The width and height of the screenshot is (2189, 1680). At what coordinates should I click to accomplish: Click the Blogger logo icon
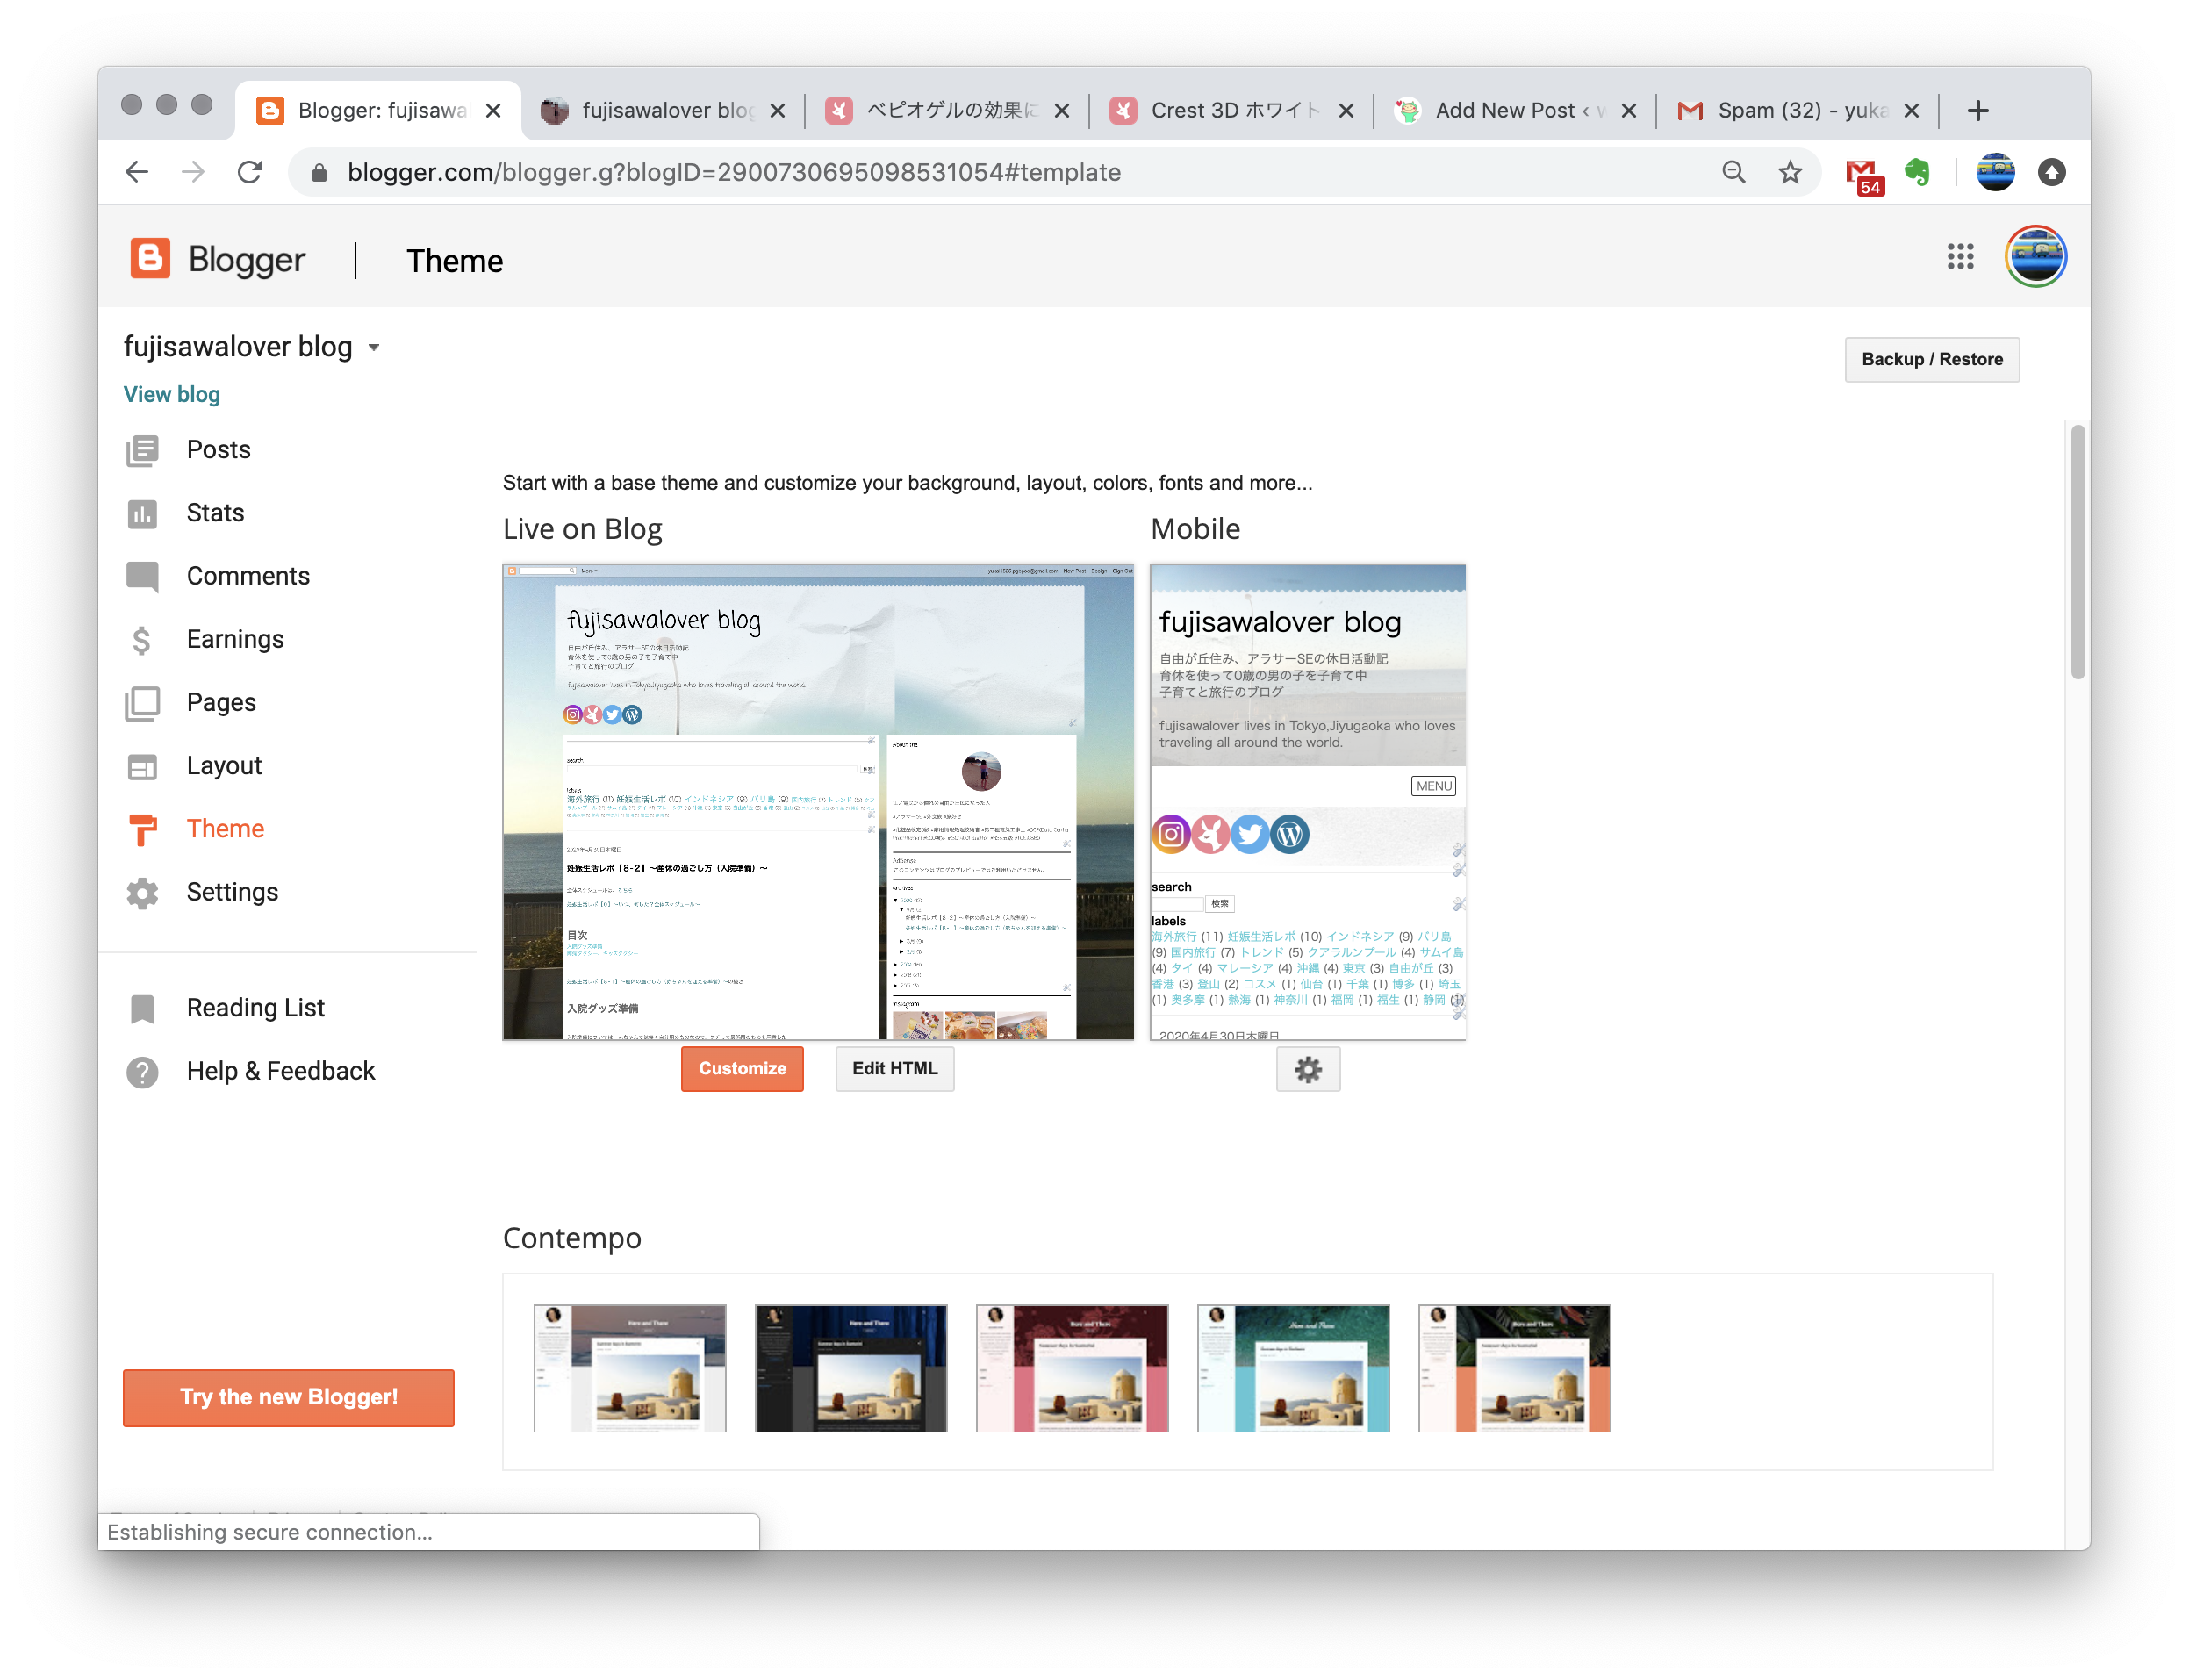150,259
